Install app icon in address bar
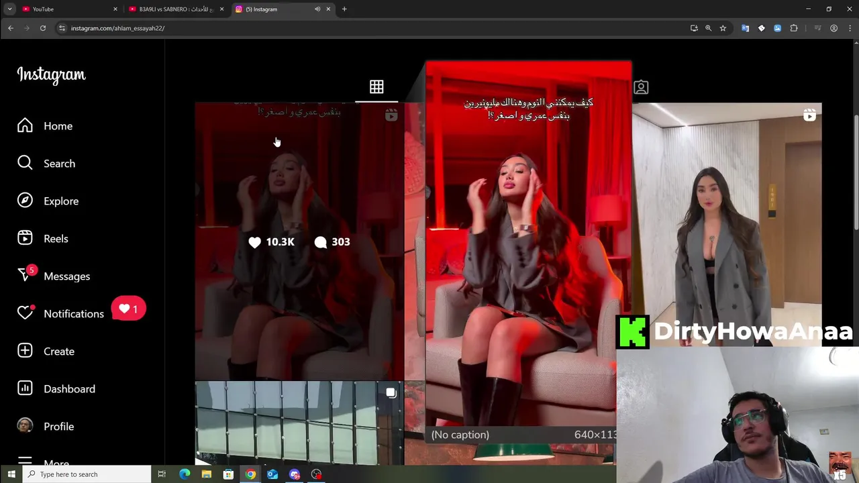The image size is (859, 483). (x=694, y=28)
